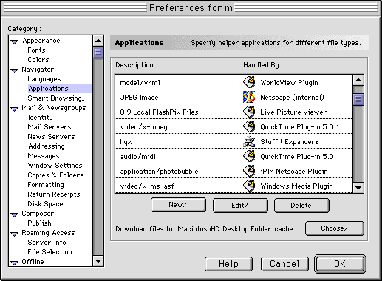The width and height of the screenshot is (382, 281).
Task: Collapse the Mail & Newsgroups triangle
Action: pyautogui.click(x=15, y=109)
